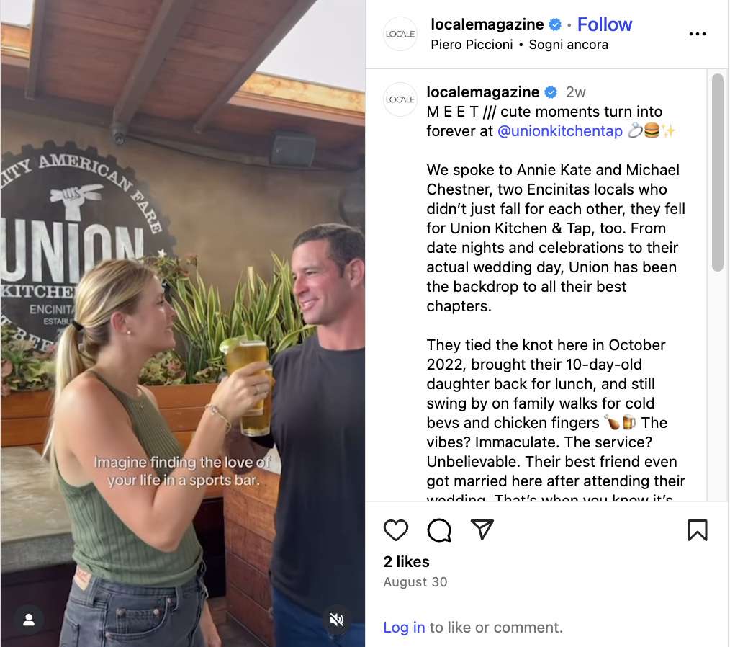This screenshot has width=730, height=647.
Task: Click the August 30 post date
Action: 415,582
